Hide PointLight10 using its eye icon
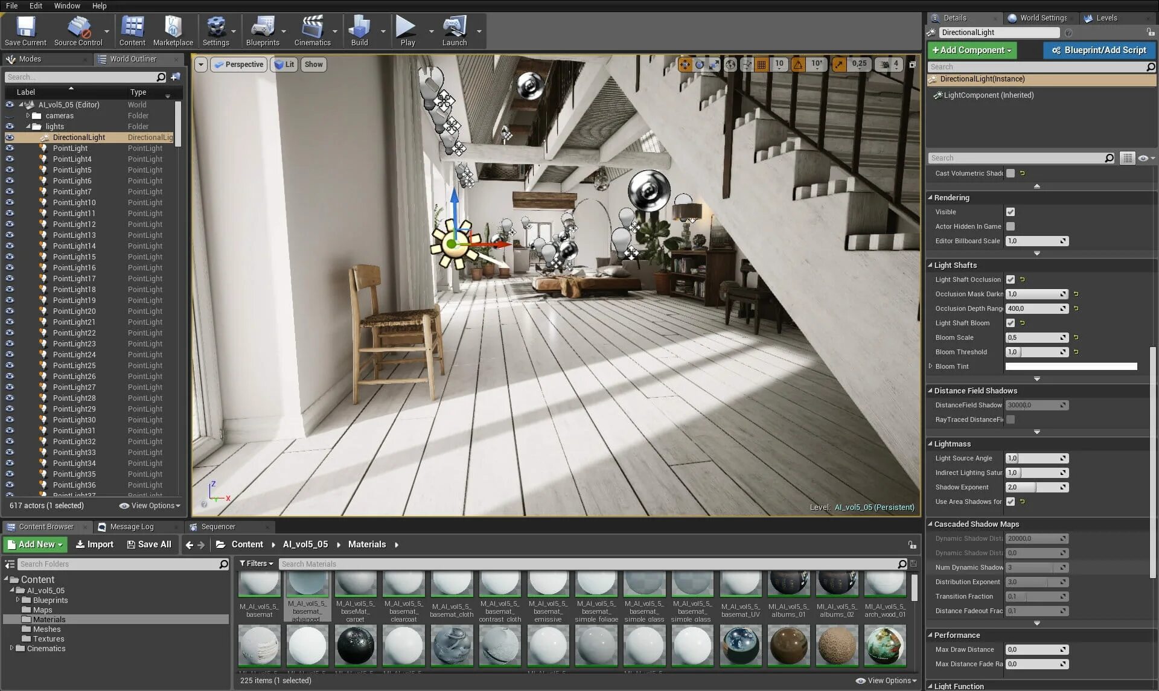1159x691 pixels. pyautogui.click(x=10, y=202)
